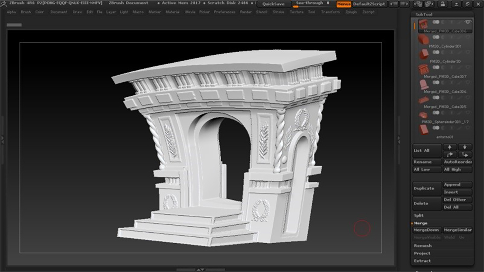484x272 pixels.
Task: Select the Merged_PM3D_Cube3D7 subtool icon
Action: [423, 69]
